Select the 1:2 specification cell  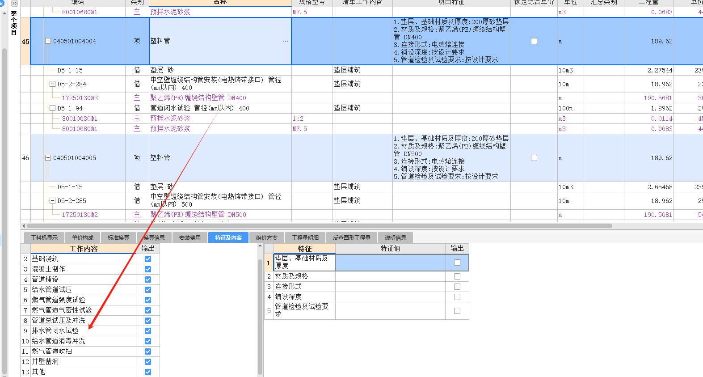[x=312, y=119]
